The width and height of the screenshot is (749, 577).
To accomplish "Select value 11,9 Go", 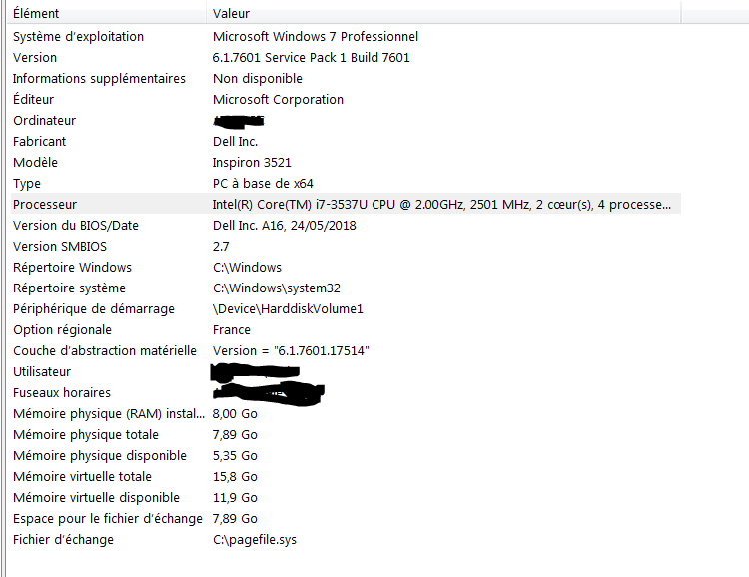I will pos(235,498).
